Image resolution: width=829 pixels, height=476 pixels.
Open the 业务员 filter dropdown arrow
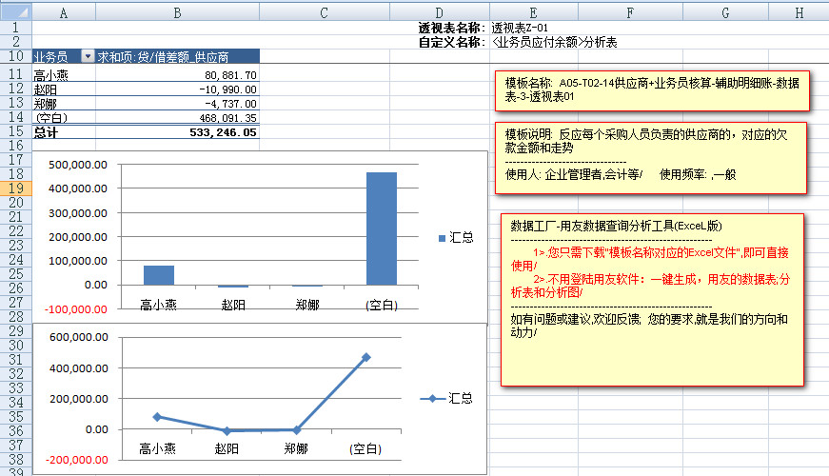[89, 57]
